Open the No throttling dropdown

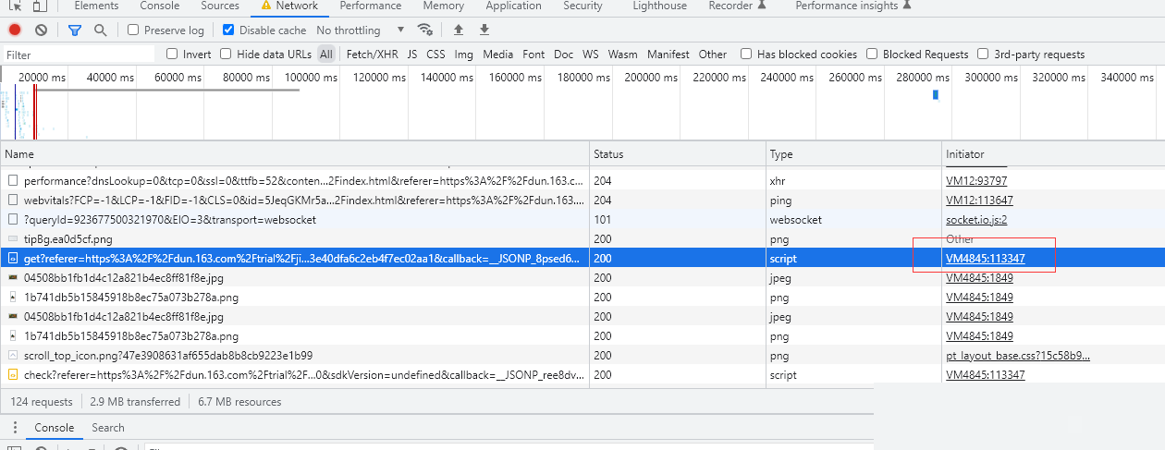coord(361,30)
